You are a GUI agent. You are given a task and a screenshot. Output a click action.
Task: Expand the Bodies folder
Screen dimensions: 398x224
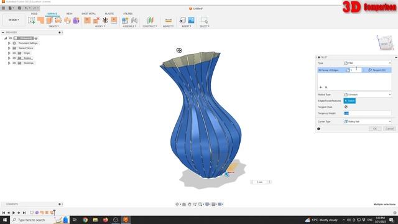click(x=9, y=58)
